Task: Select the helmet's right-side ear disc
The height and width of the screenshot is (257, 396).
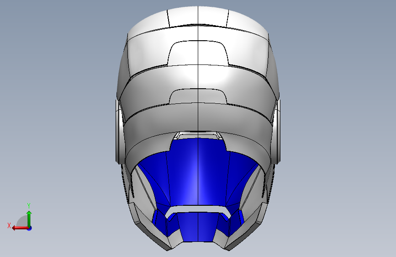Action: (276, 132)
